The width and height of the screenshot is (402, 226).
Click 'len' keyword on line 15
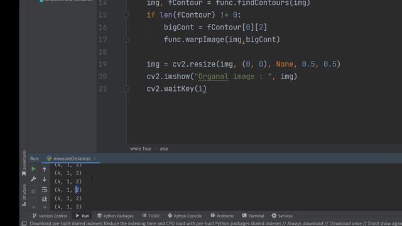[166, 15]
